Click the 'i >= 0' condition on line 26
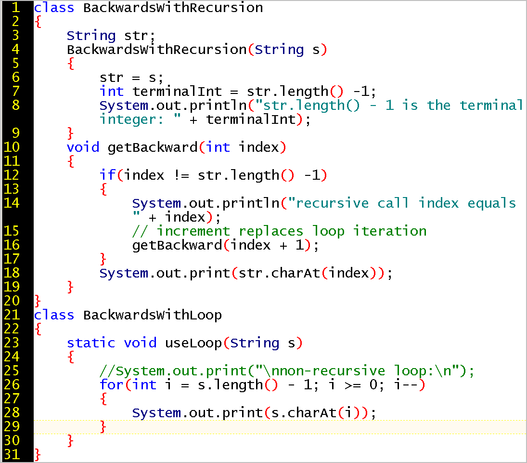 [353, 385]
